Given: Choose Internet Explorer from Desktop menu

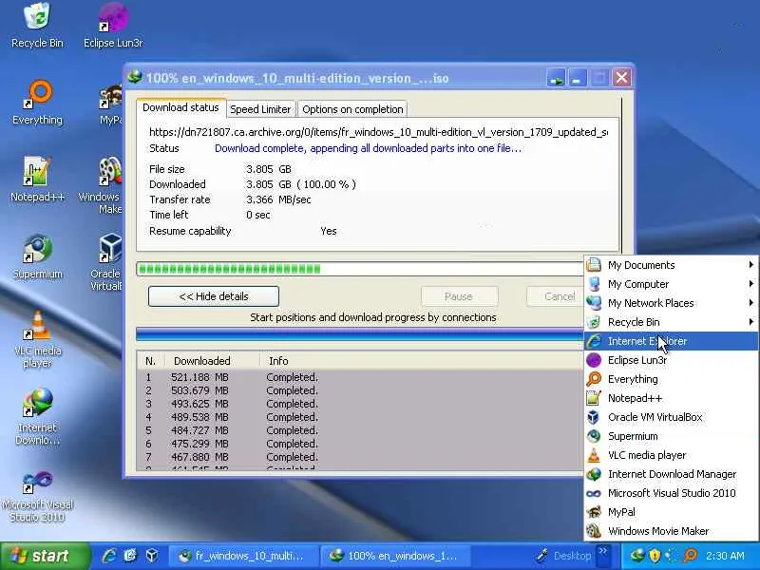Looking at the screenshot, I should (671, 341).
